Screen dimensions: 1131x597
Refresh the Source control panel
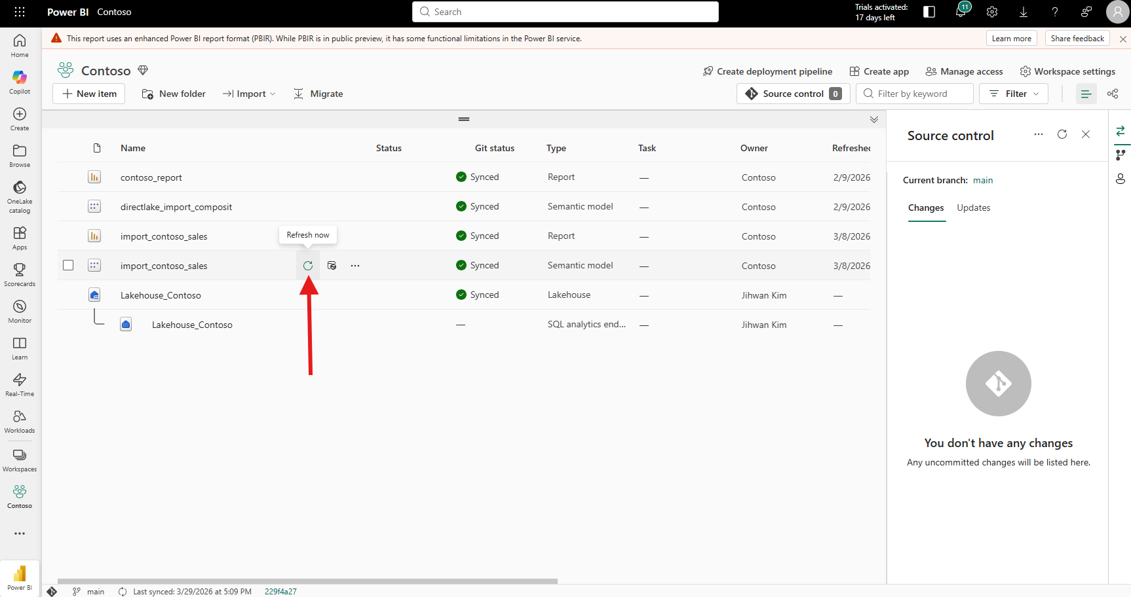coord(1062,134)
